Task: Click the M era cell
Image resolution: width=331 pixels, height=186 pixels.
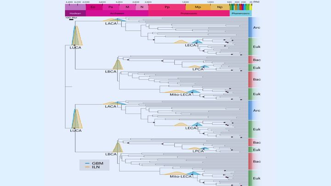Action: (x=127, y=7)
